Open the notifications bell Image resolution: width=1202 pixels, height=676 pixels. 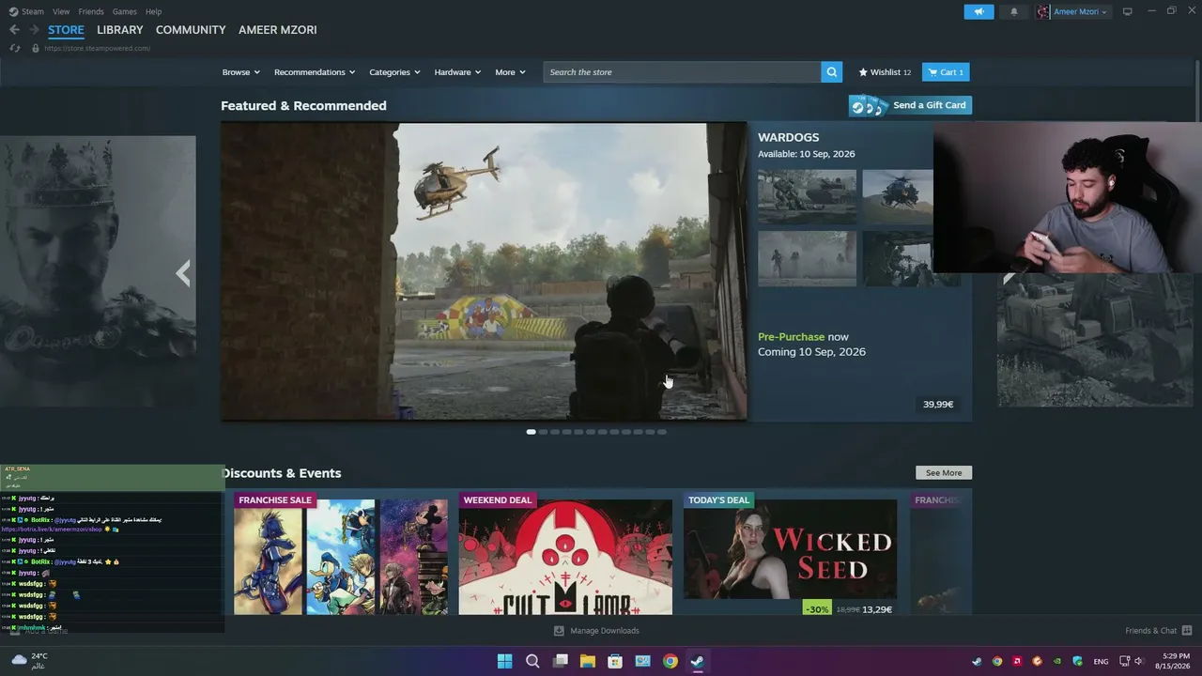coord(1013,11)
